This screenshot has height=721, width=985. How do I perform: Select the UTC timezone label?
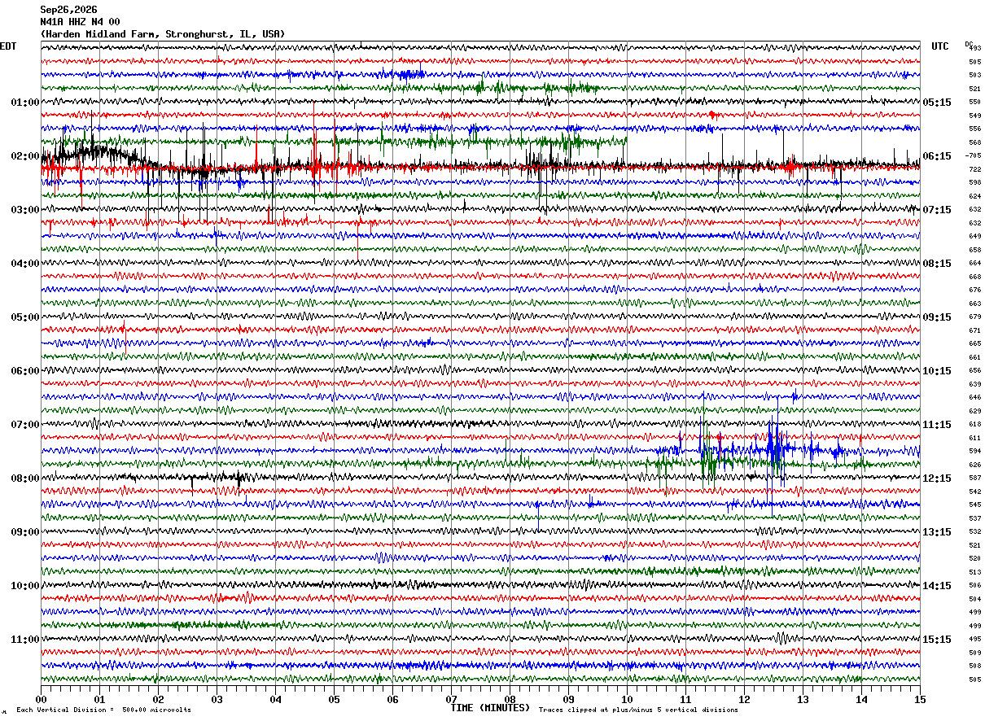pyautogui.click(x=940, y=46)
